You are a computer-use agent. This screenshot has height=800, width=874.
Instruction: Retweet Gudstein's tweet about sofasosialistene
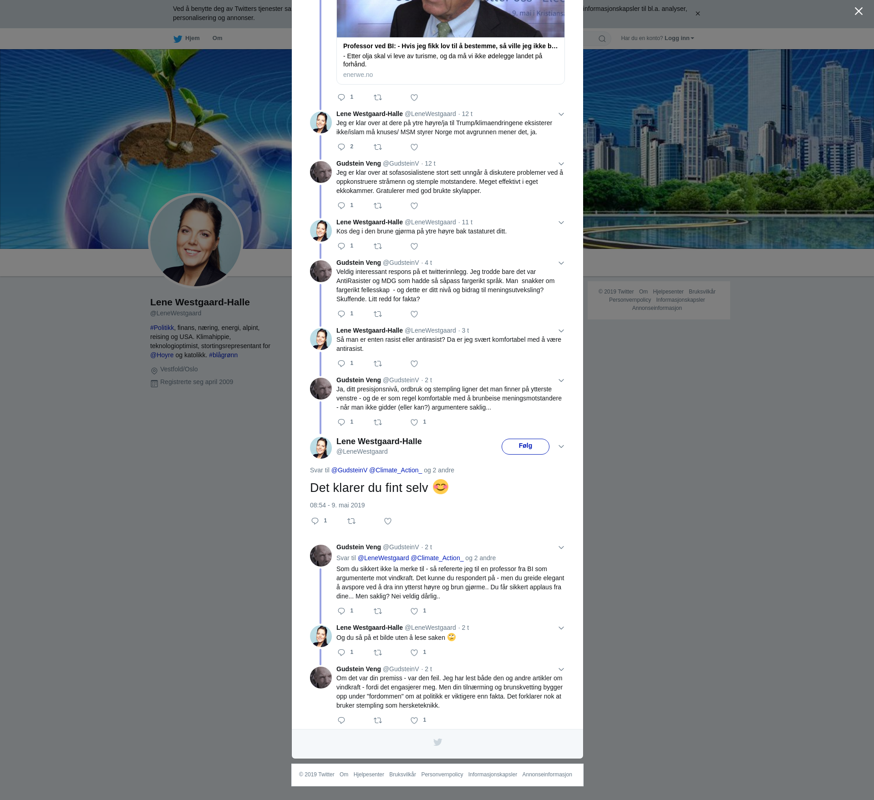(x=378, y=206)
